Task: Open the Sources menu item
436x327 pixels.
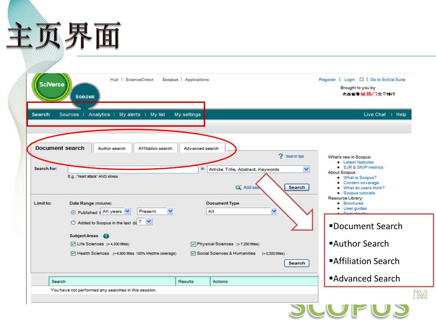Action: (69, 114)
